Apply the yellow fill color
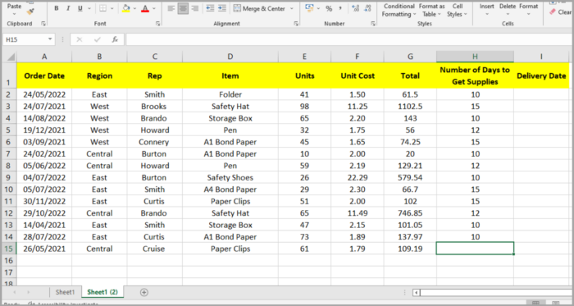The height and width of the screenshot is (306, 574). click(x=126, y=8)
